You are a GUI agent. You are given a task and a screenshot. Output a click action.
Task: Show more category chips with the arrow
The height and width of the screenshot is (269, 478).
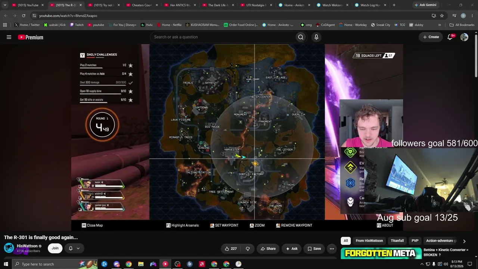pos(464,241)
